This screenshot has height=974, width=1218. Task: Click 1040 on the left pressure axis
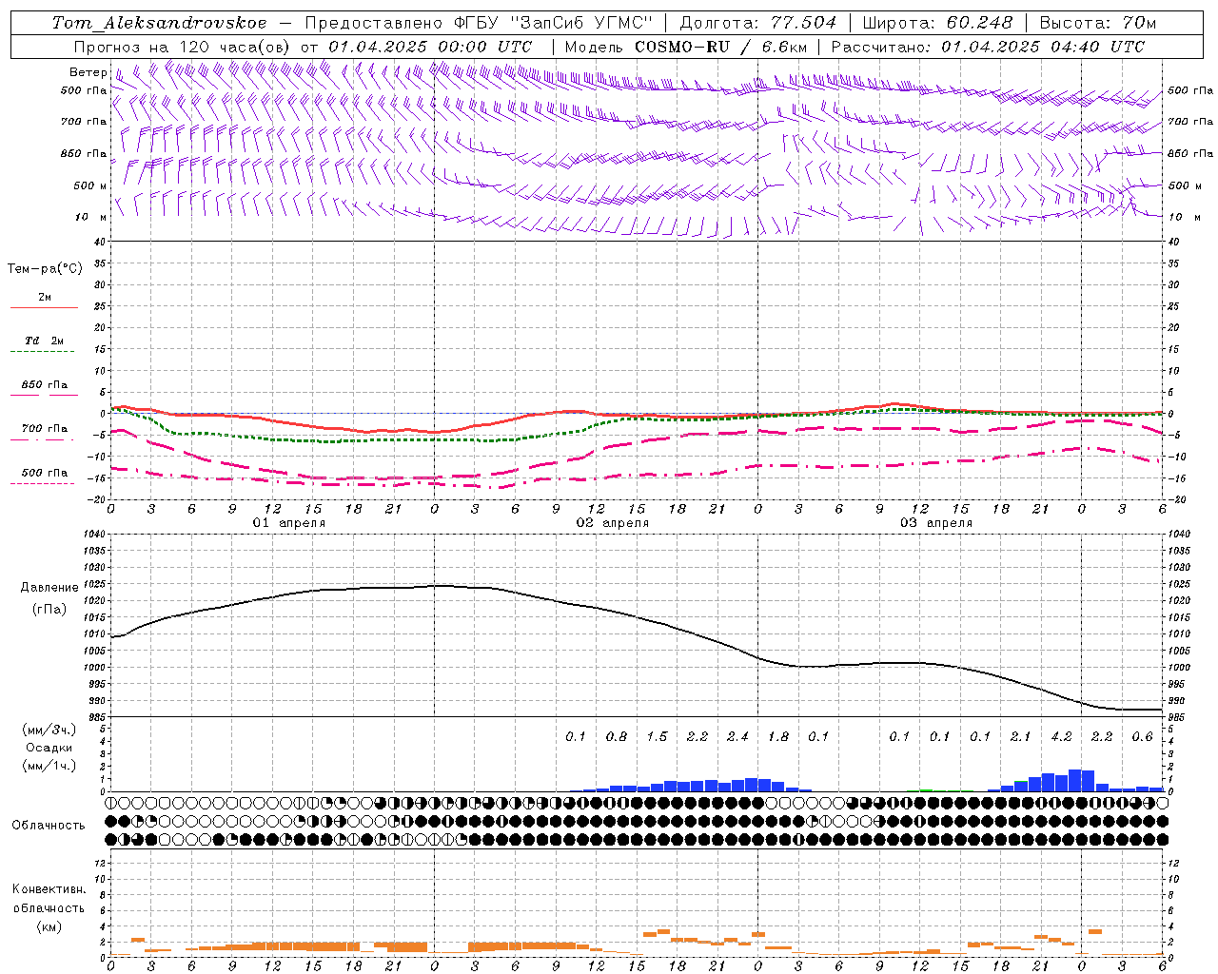point(92,535)
